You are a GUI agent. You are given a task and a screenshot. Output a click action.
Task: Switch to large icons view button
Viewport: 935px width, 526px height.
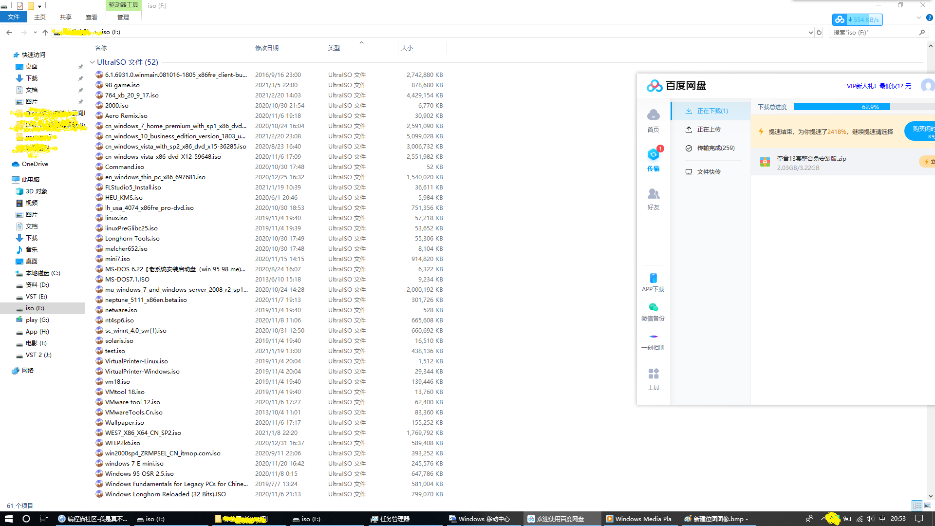coord(928,506)
